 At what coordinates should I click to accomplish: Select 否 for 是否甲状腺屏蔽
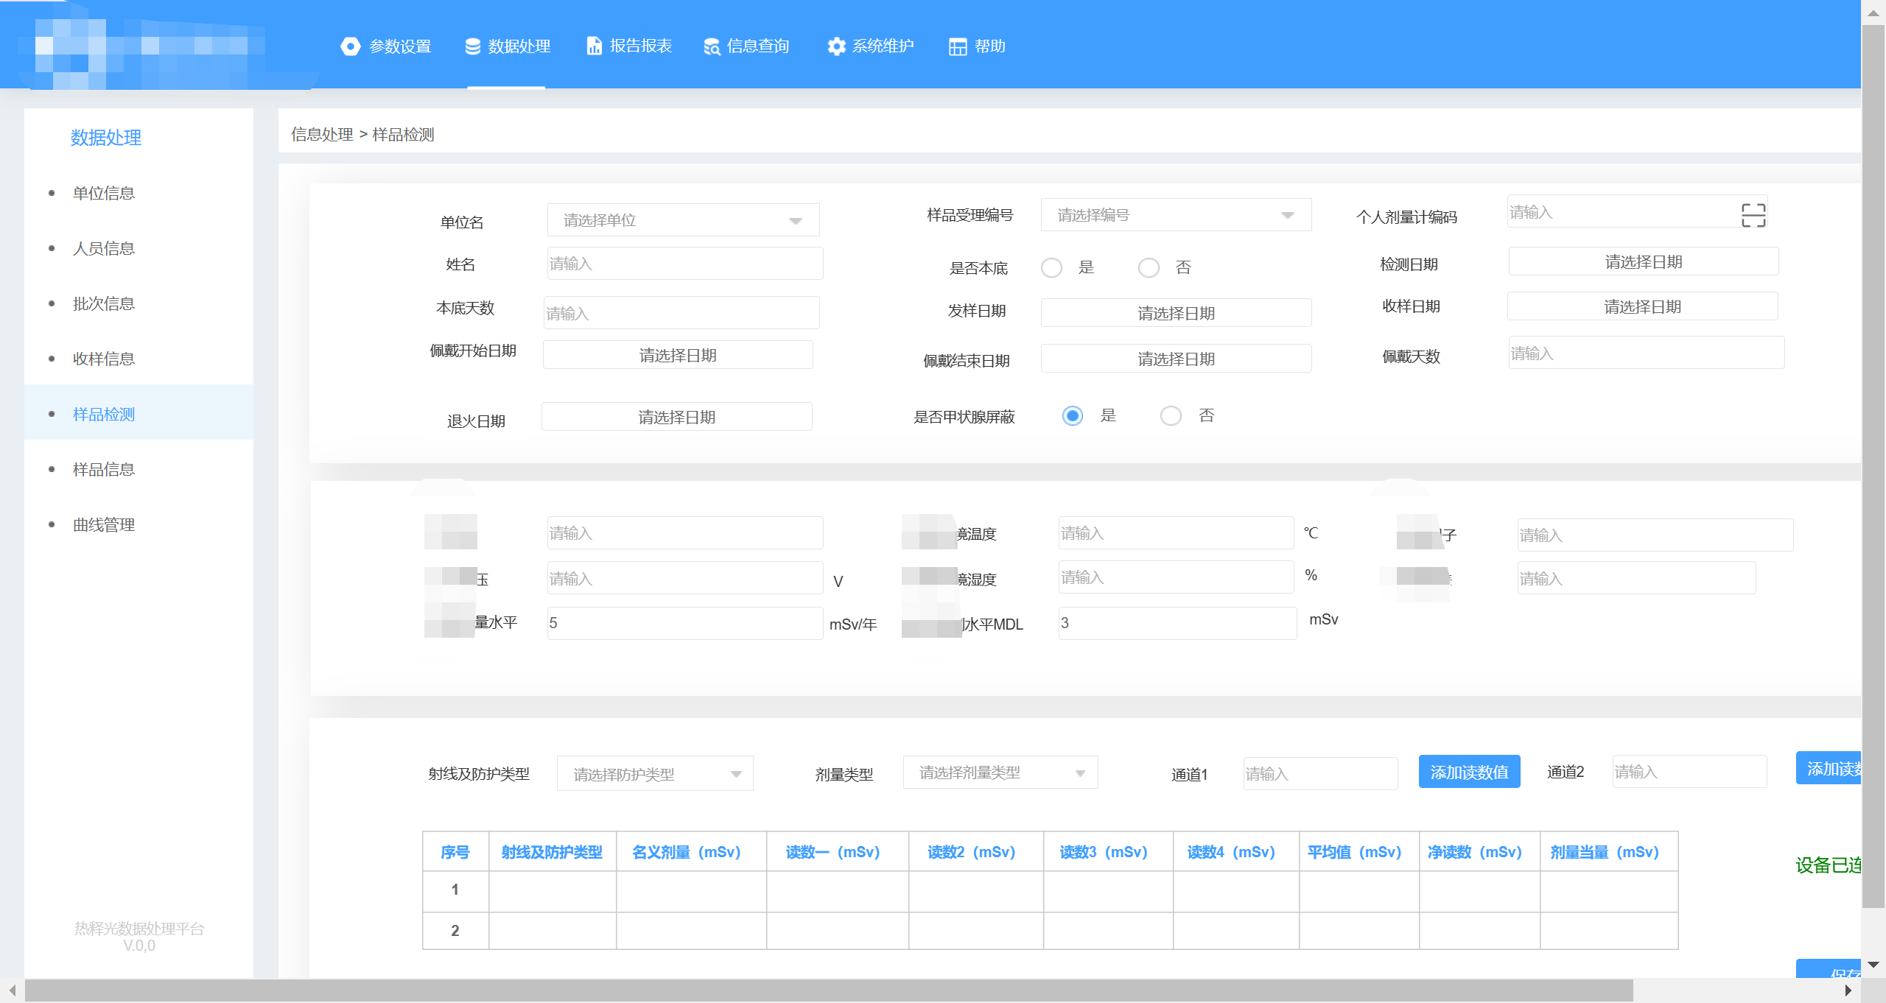pyautogui.click(x=1171, y=416)
